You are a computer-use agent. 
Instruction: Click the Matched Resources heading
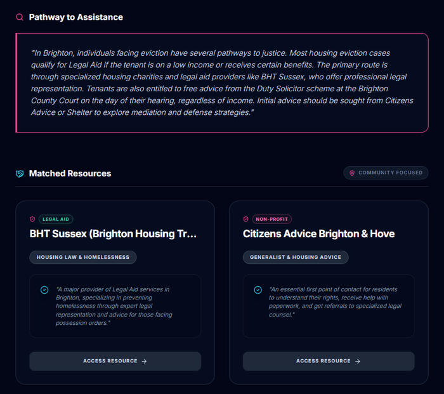tap(70, 173)
